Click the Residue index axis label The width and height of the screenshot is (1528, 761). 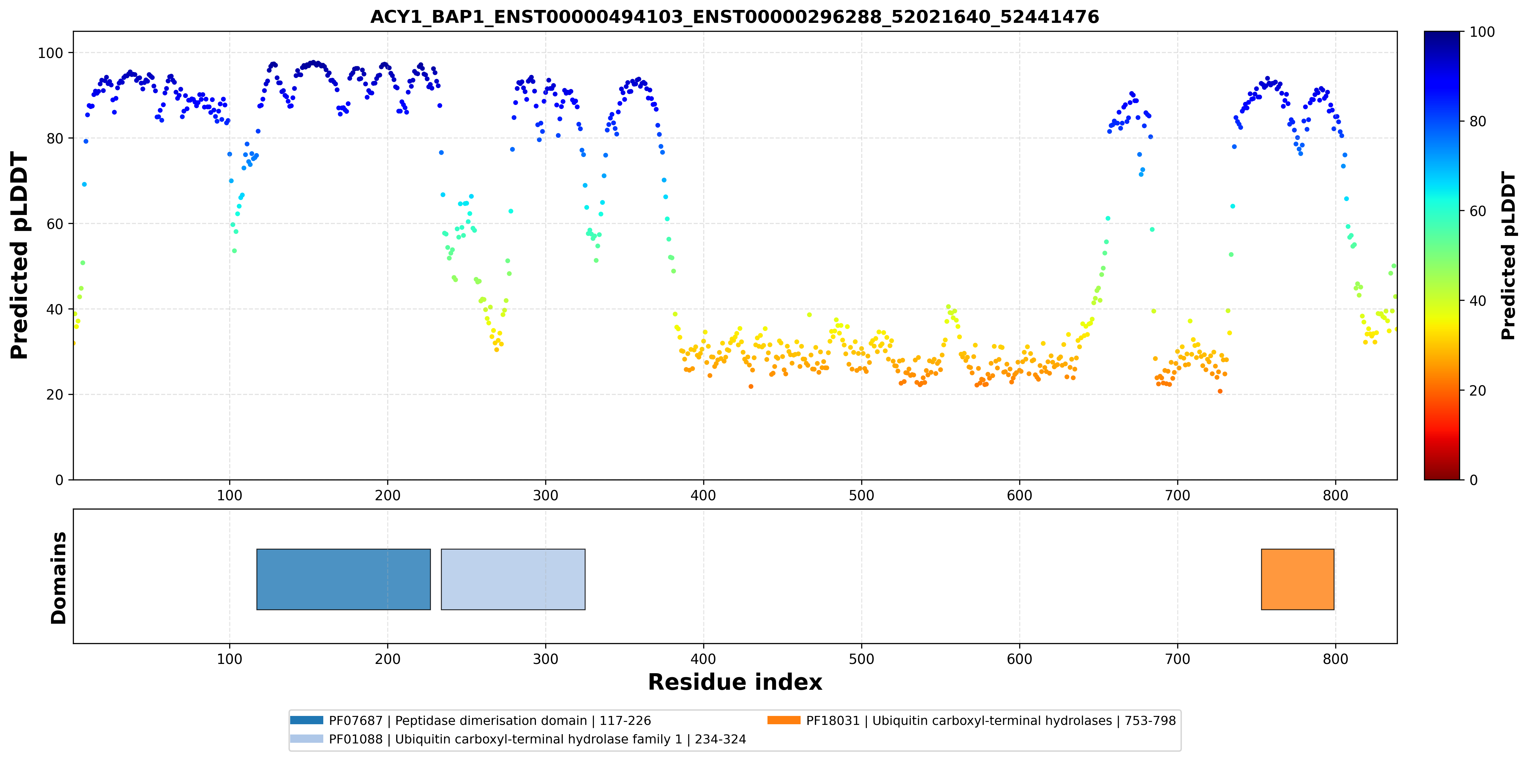click(x=735, y=682)
